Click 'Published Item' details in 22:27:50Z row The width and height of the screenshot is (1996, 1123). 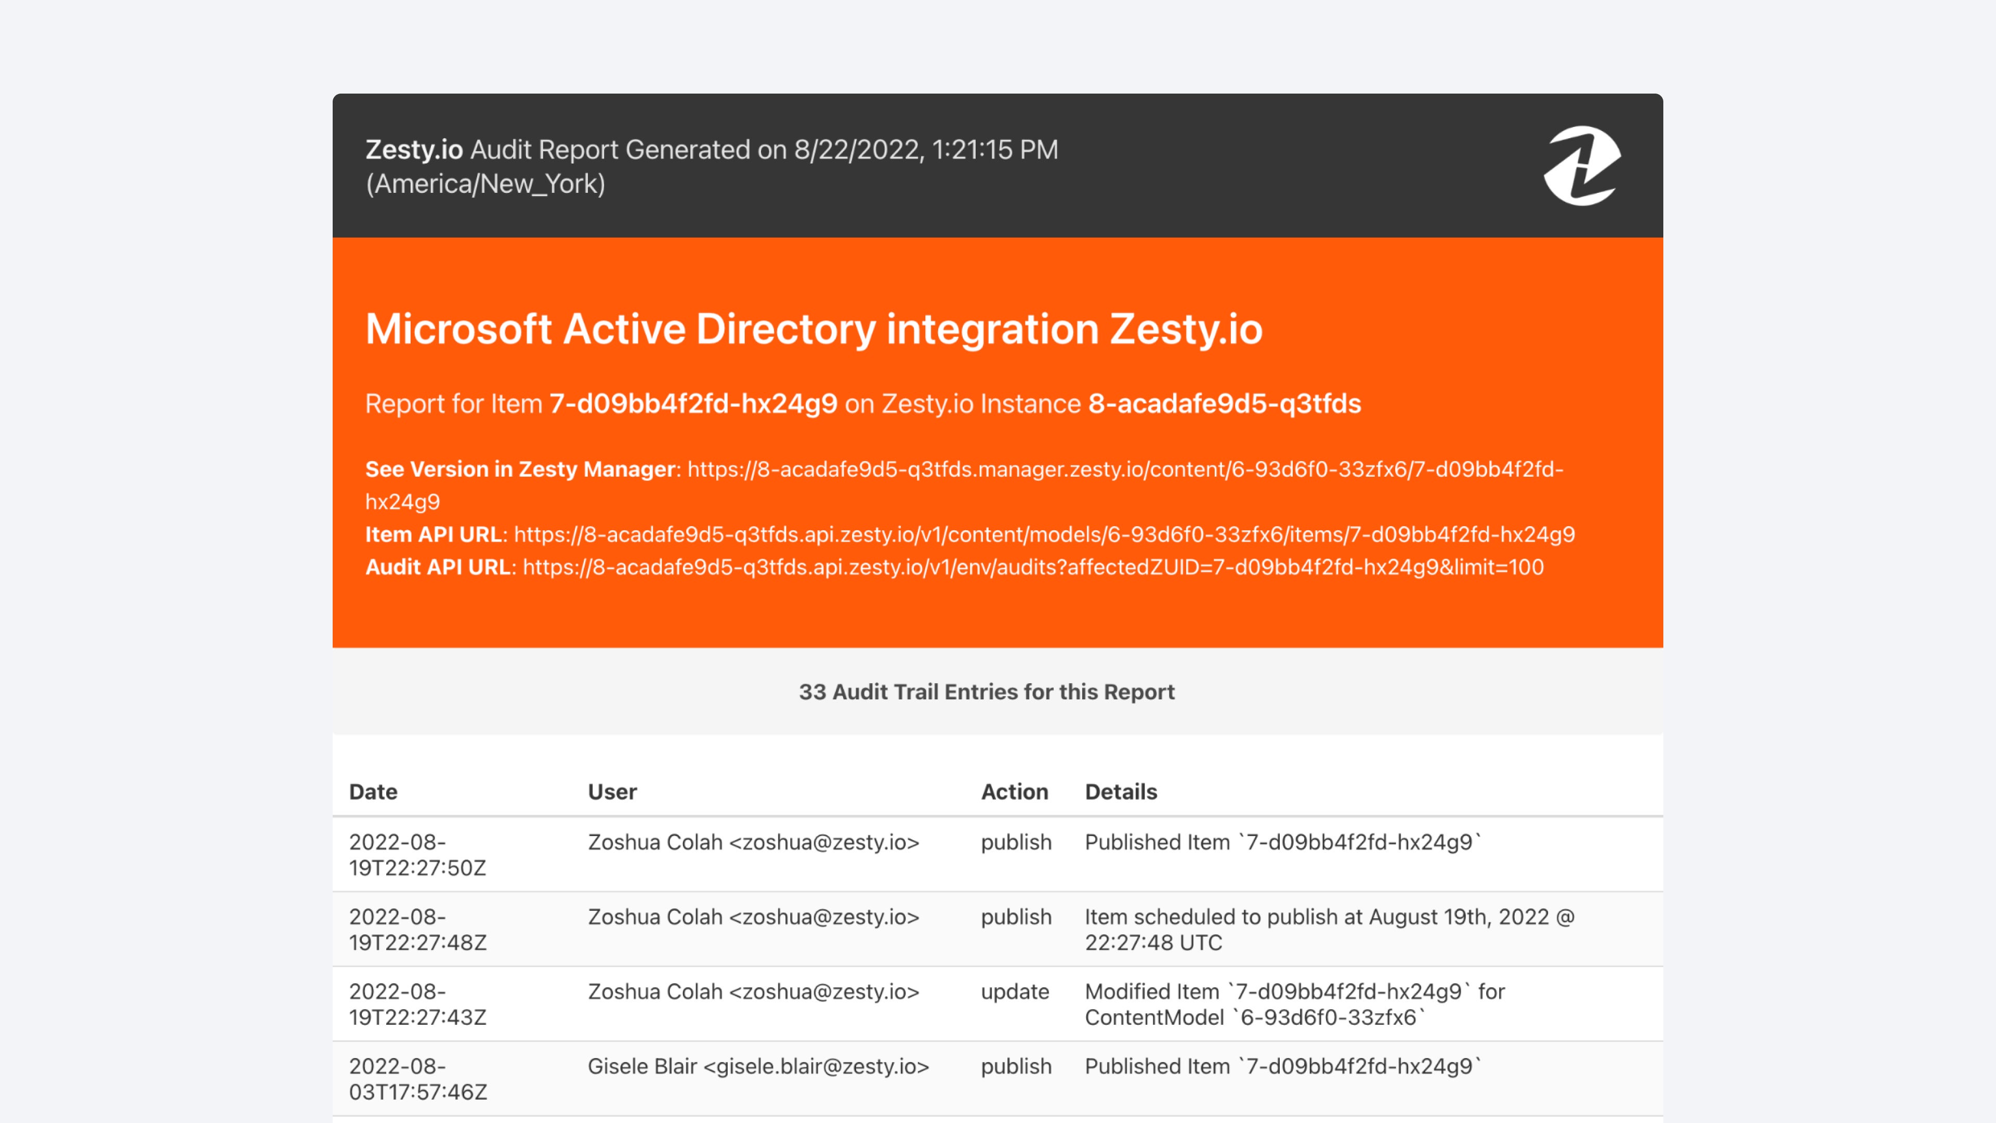[1282, 842]
